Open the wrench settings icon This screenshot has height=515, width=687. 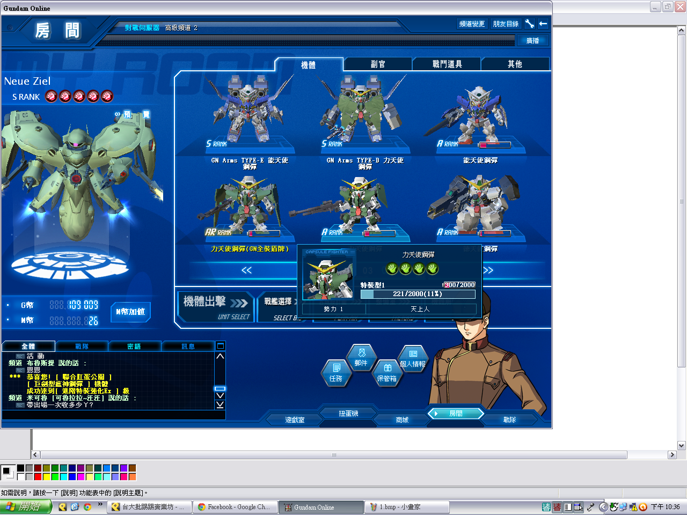(530, 24)
